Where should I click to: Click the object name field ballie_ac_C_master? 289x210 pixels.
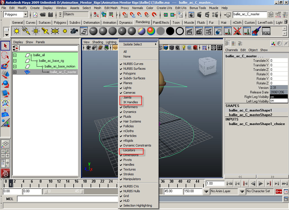[249, 14]
